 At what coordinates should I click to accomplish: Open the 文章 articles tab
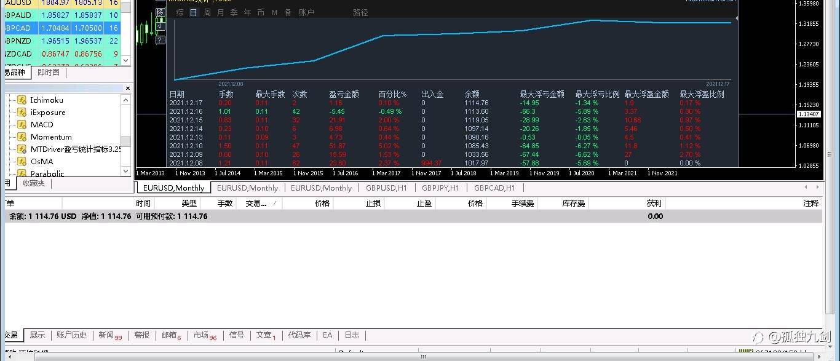pyautogui.click(x=266, y=335)
